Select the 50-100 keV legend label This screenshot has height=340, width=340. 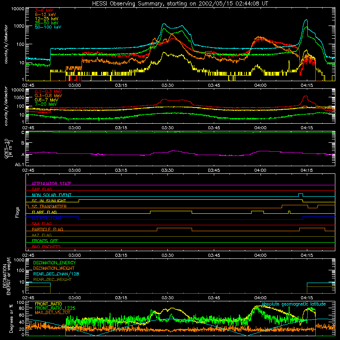(x=48, y=27)
